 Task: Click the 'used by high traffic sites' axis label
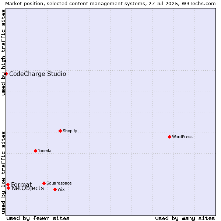3,52
